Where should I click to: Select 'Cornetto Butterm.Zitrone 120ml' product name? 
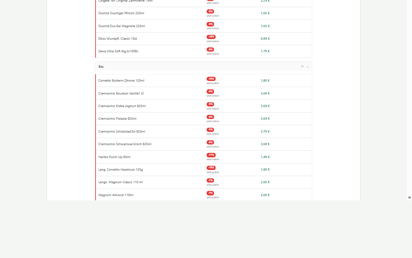(x=121, y=81)
